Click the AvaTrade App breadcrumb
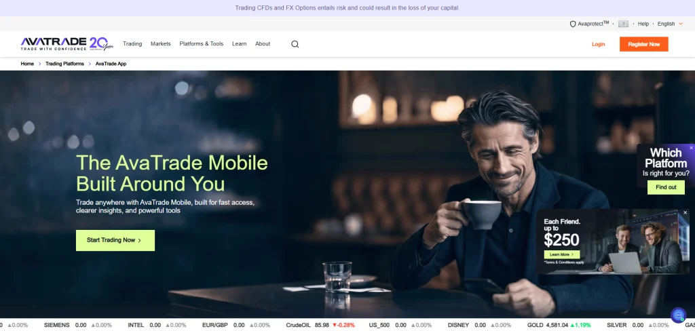Screen dimensions: 695x331 click(111, 64)
